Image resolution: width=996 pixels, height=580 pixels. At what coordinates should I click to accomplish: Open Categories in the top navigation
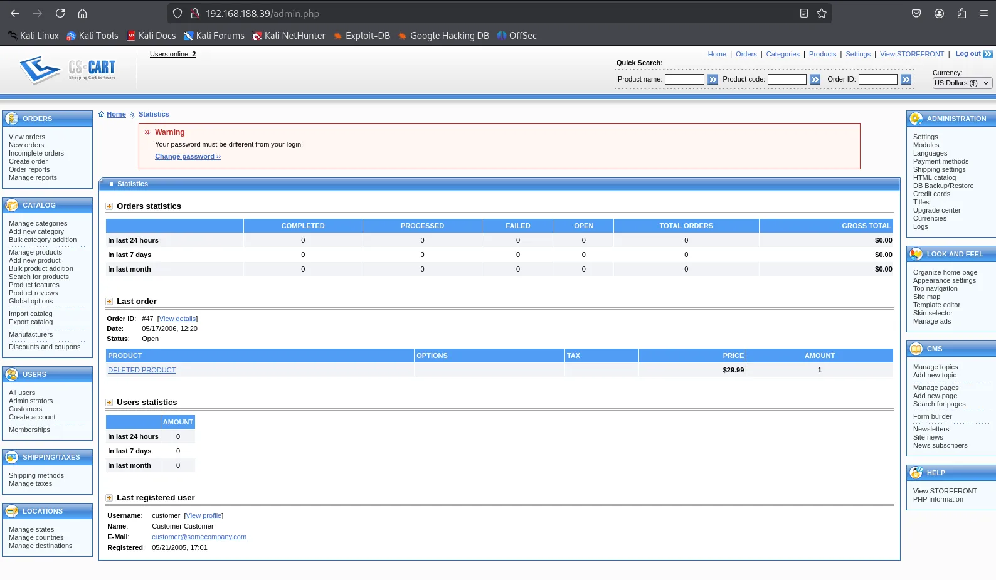tap(783, 54)
